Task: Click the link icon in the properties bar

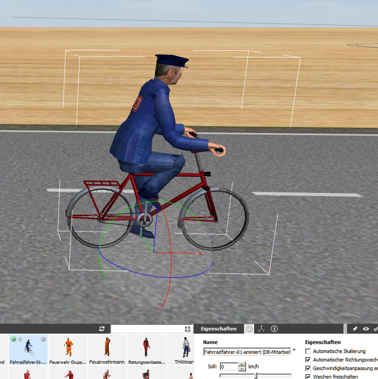Action: [x=376, y=329]
